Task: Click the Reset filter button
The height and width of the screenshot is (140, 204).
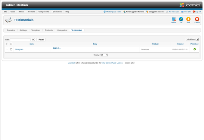Action: point(41,40)
